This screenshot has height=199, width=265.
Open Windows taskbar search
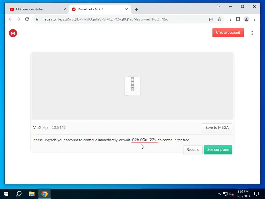tap(19, 194)
